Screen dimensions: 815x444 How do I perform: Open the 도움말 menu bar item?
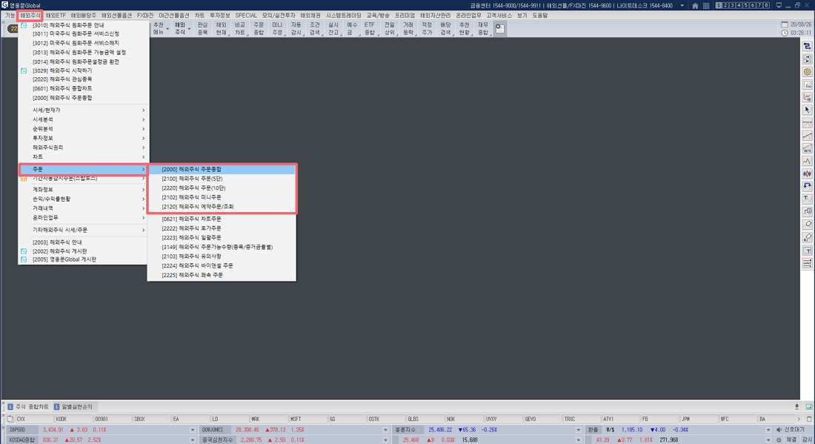(x=540, y=16)
